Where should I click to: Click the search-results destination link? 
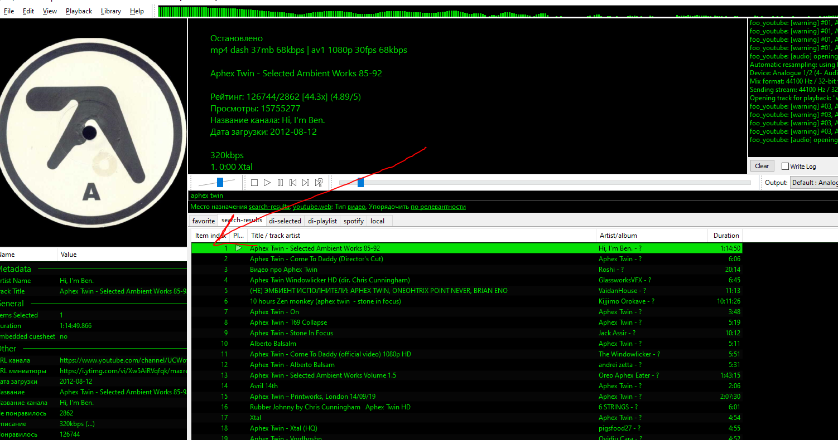coord(269,207)
